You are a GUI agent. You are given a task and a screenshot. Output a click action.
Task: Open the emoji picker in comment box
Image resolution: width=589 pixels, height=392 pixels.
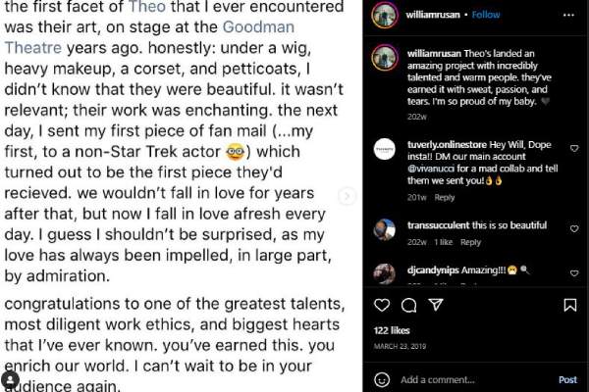pos(383,379)
